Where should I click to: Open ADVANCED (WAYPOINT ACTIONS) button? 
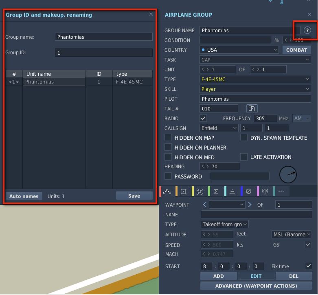pyautogui.click(x=256, y=286)
